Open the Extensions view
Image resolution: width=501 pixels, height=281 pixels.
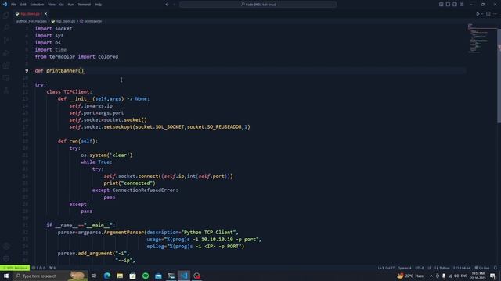click(x=6, y=66)
